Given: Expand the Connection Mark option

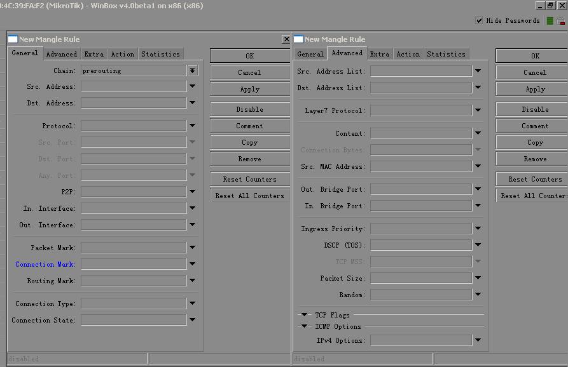Looking at the screenshot, I should tap(192, 264).
